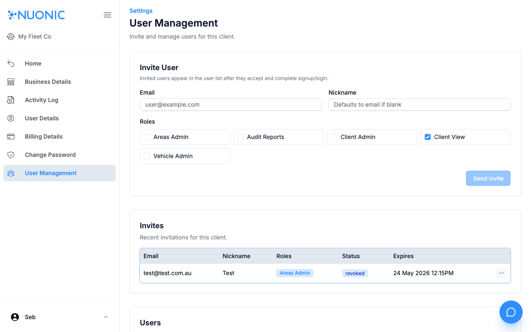Open actions menu for test@test.com.au invite
Screen dimensions: 531x332
click(x=502, y=273)
